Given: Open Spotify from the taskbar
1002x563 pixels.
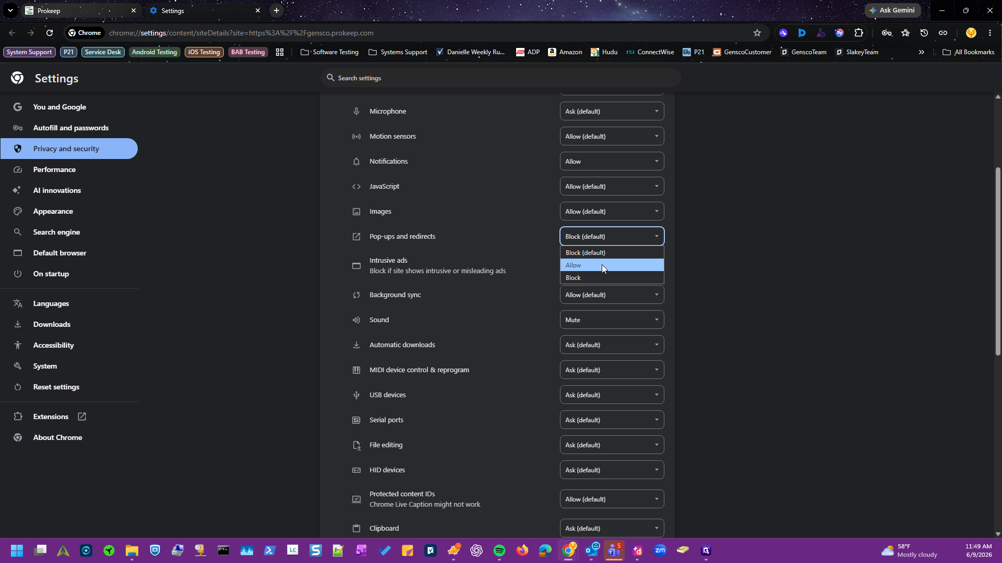Looking at the screenshot, I should coord(499,550).
